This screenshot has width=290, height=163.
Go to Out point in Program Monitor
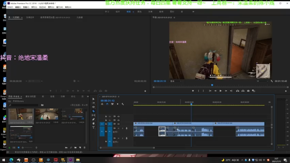point(231,91)
